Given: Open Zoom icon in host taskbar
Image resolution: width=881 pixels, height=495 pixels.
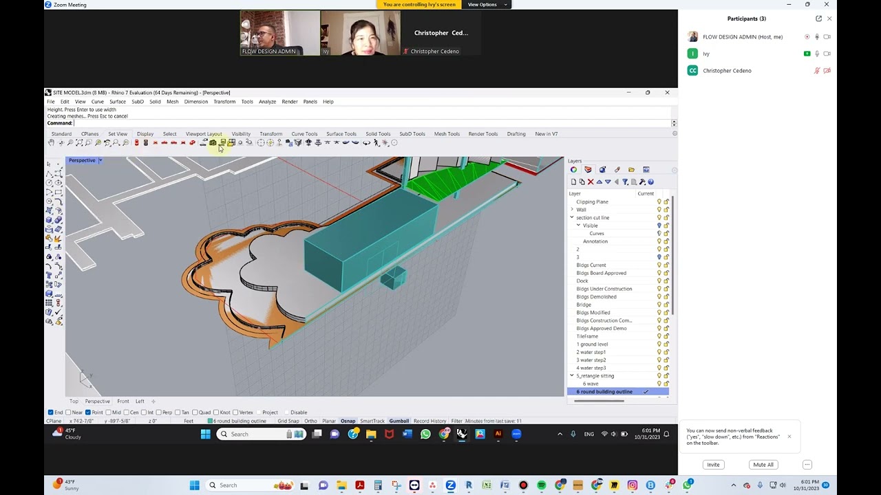Looking at the screenshot, I should click(x=451, y=485).
